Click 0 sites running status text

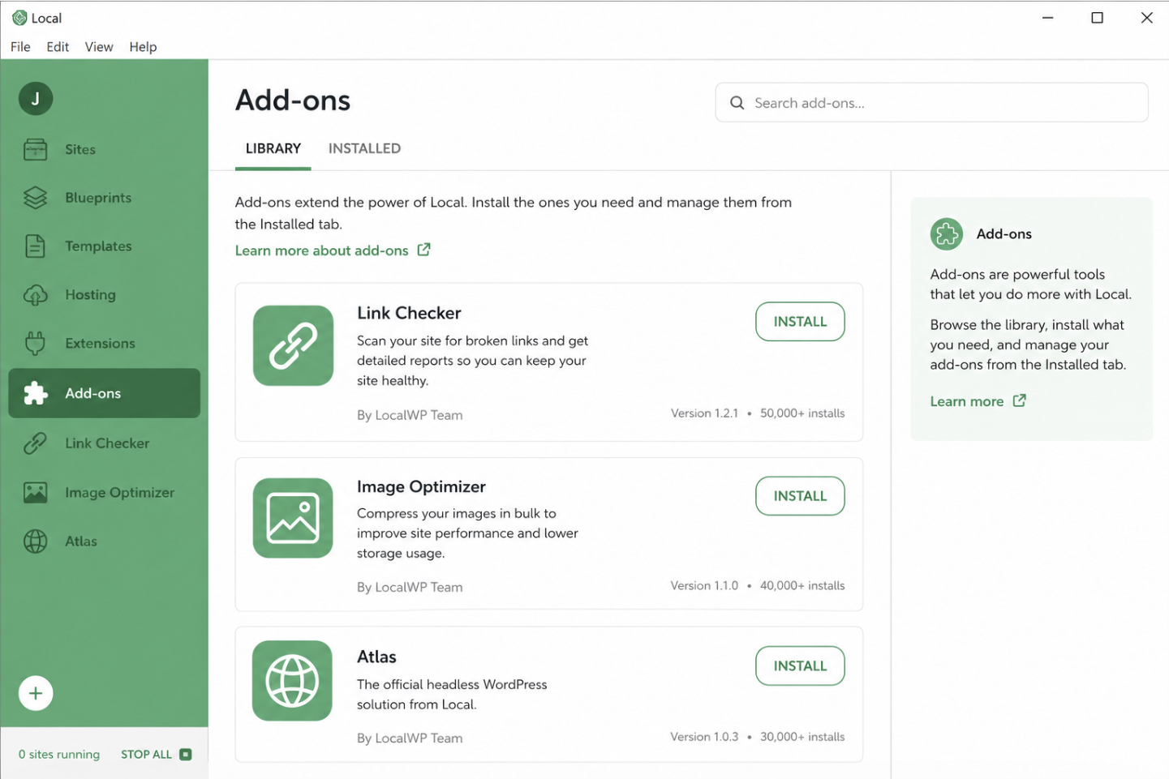[59, 754]
